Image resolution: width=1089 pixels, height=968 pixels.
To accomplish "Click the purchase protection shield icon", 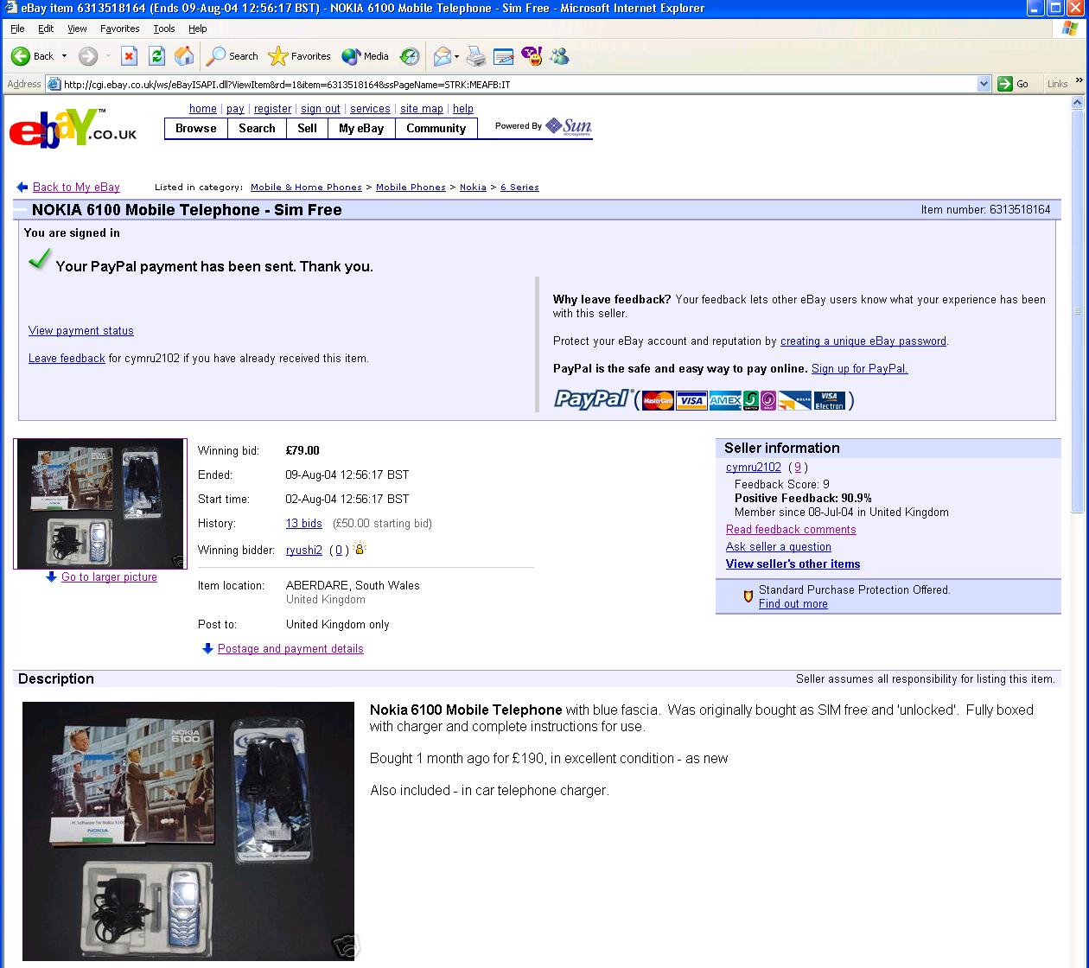I will click(748, 596).
